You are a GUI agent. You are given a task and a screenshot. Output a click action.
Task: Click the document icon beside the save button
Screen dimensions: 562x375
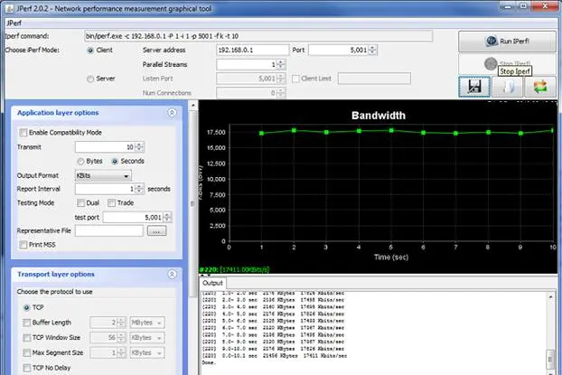click(x=507, y=86)
